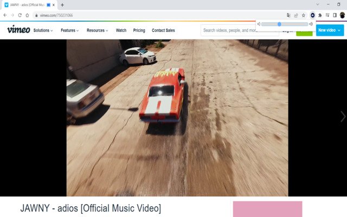Minimize the browser window
Image resolution: width=347 pixels, height=217 pixels.
point(328,4)
